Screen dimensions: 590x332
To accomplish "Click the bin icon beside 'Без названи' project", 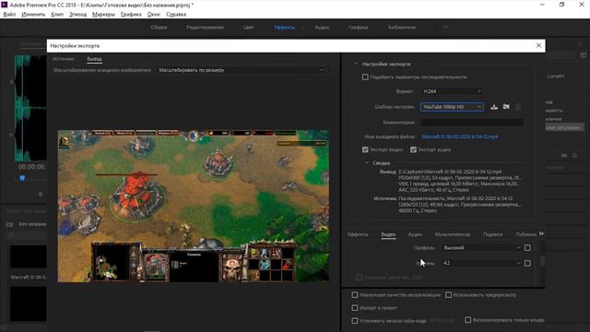I will 10,224.
